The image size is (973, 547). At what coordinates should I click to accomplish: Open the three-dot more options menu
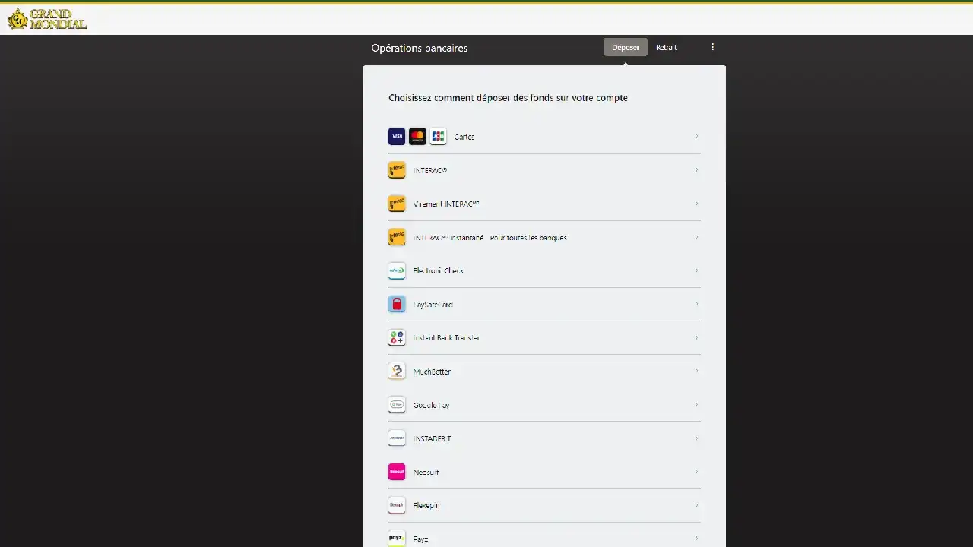pos(712,47)
